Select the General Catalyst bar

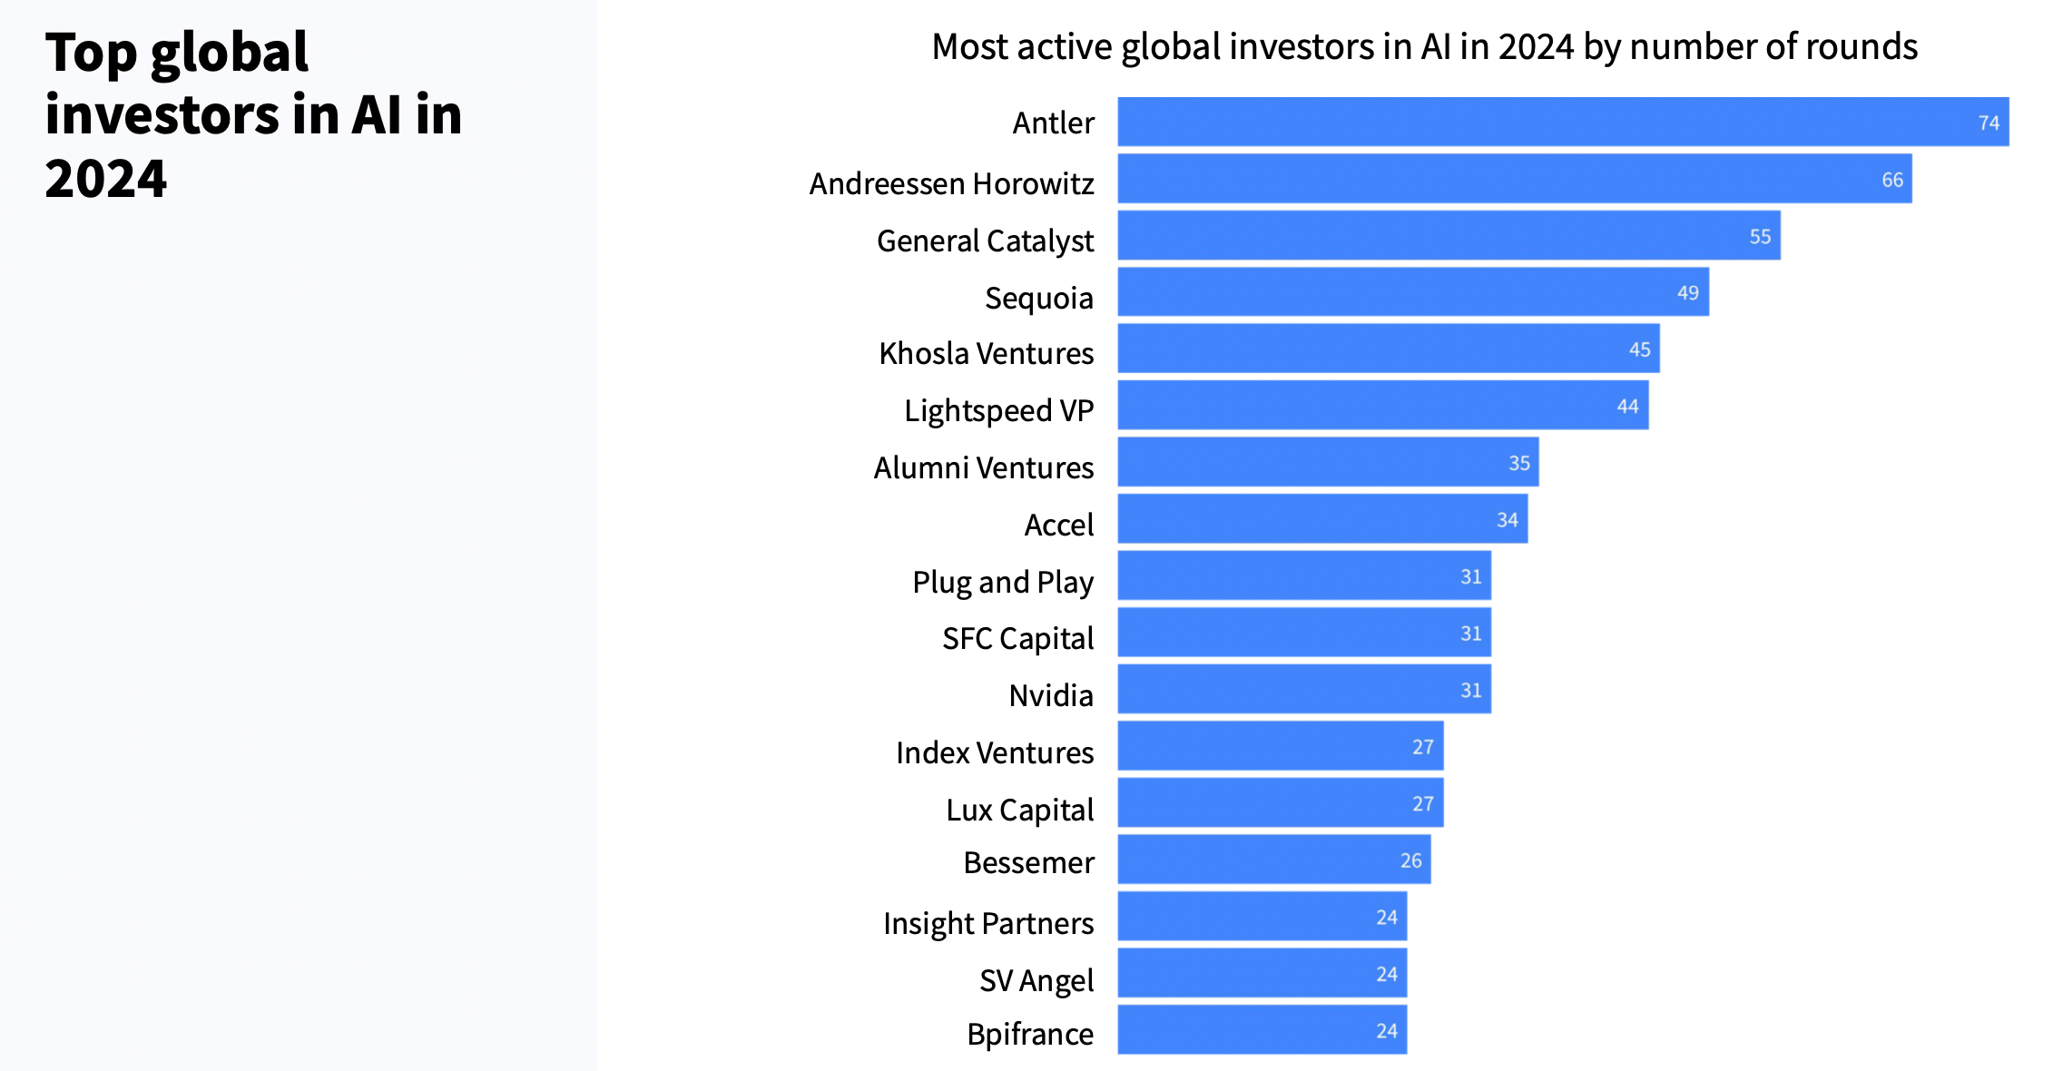coord(1448,236)
